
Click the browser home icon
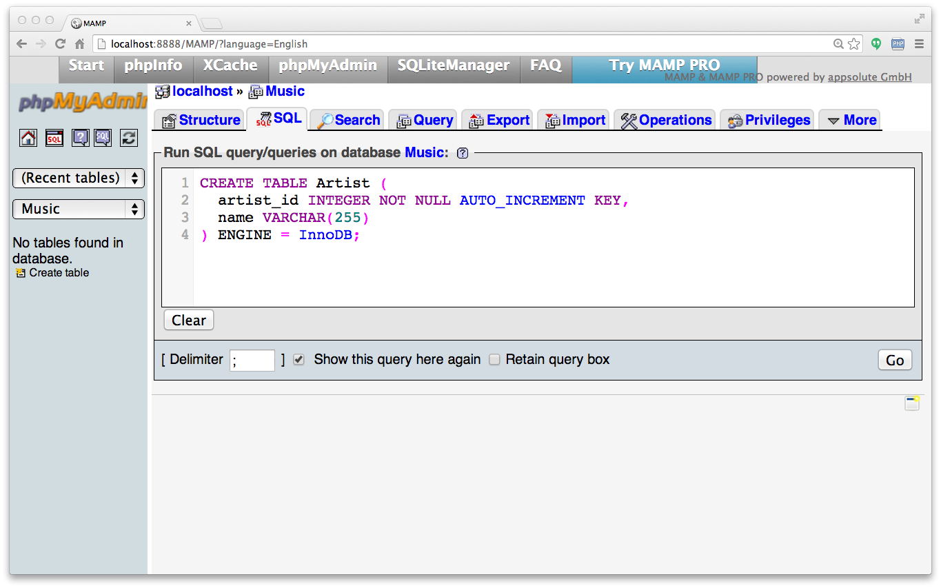pyautogui.click(x=79, y=43)
